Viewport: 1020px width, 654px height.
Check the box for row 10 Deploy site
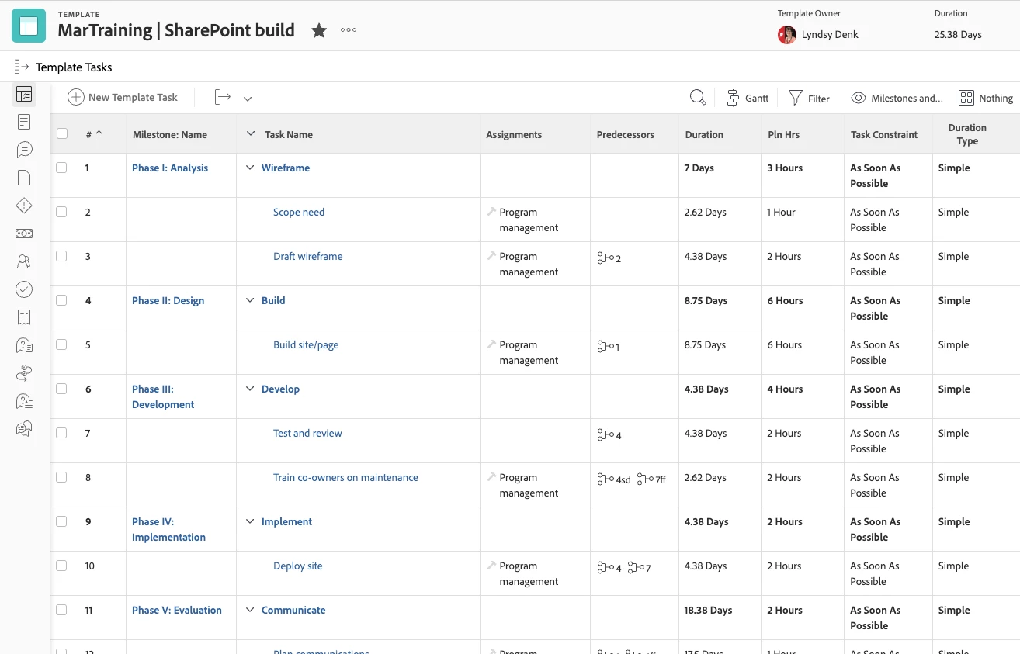pyautogui.click(x=62, y=566)
